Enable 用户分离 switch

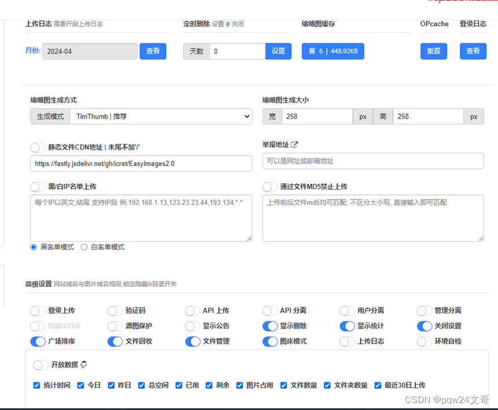(x=347, y=311)
